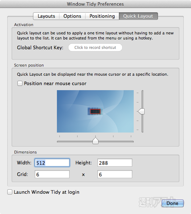Select the Positioning tab
Image resolution: width=191 pixels, height=214 pixels.
tap(102, 16)
